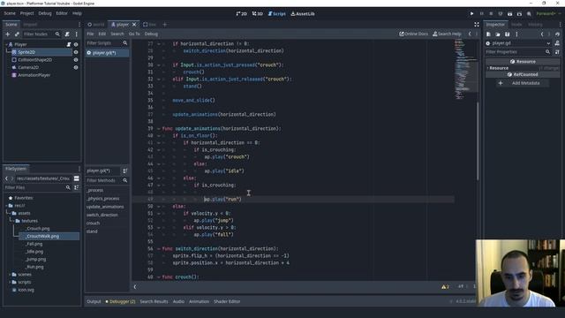Open the Debugger (2) bottom panel

[x=120, y=301]
